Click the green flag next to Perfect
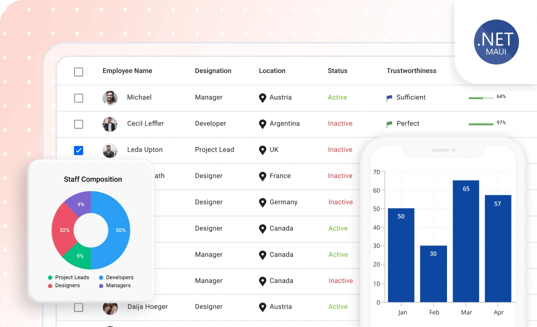The height and width of the screenshot is (327, 537). (x=389, y=124)
